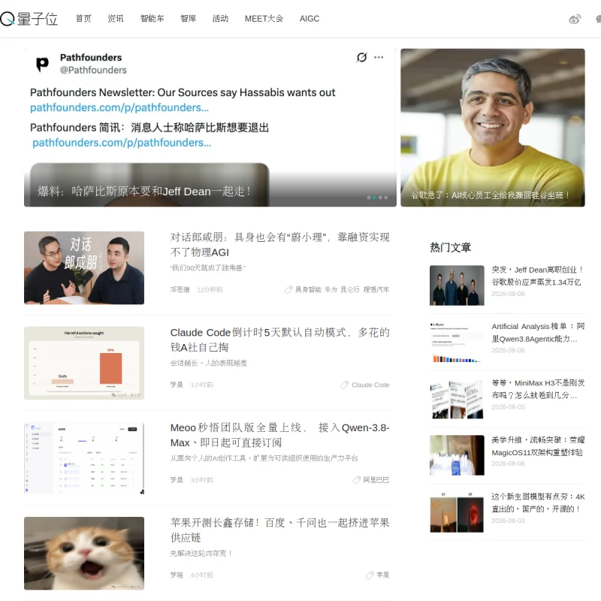Click the 具身智能 tag
Image resolution: width=601 pixels, height=601 pixels.
[308, 289]
